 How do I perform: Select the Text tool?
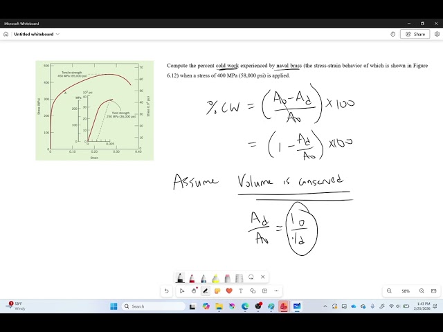241,290
